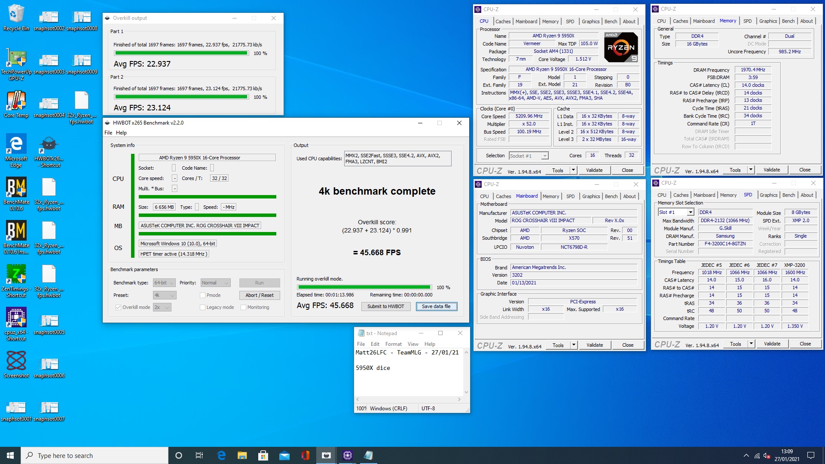Enable the Legacy mode checkbox
The image size is (825, 464).
tap(202, 307)
